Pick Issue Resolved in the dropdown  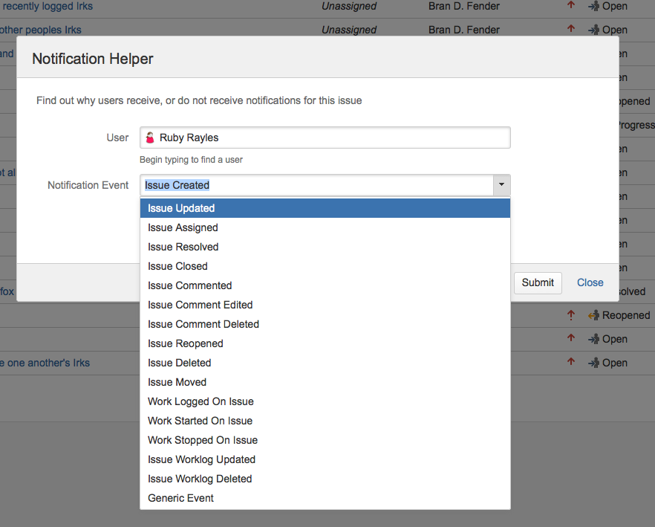click(x=183, y=247)
